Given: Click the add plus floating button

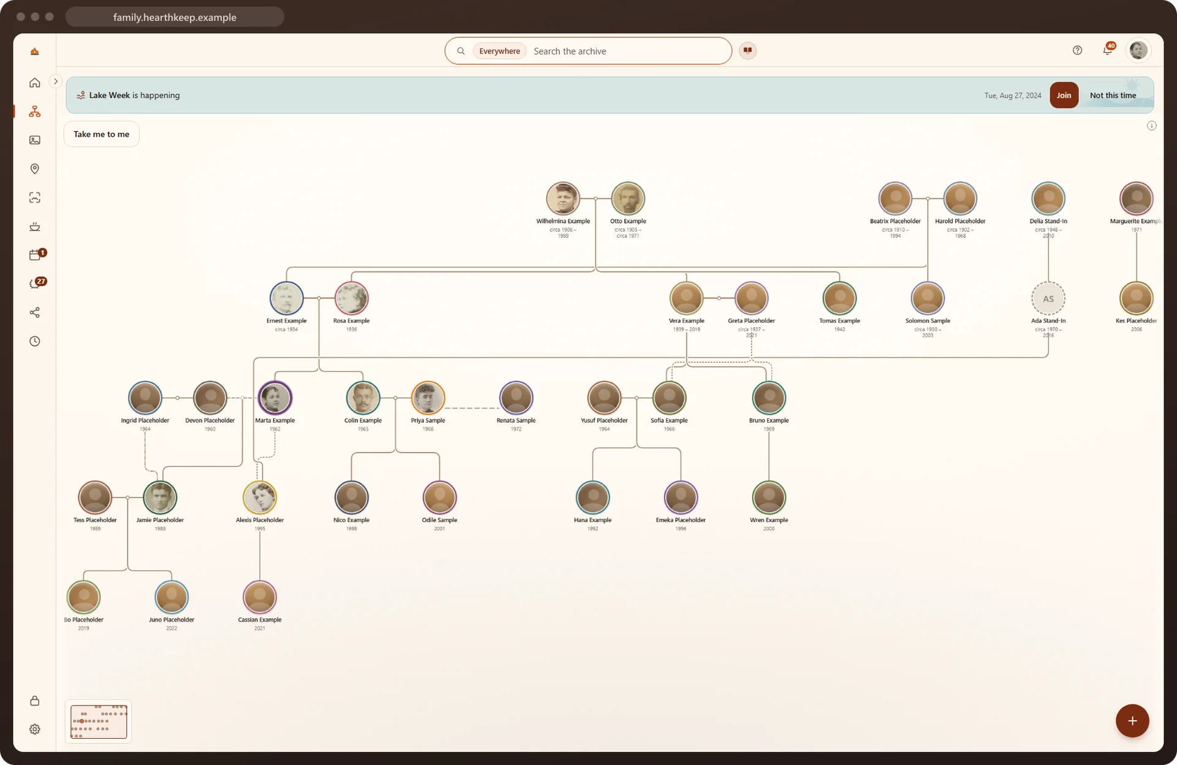Looking at the screenshot, I should click(x=1132, y=721).
